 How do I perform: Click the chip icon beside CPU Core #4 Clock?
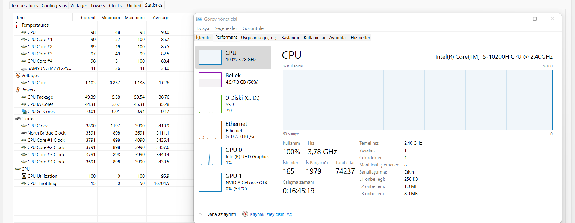24,162
